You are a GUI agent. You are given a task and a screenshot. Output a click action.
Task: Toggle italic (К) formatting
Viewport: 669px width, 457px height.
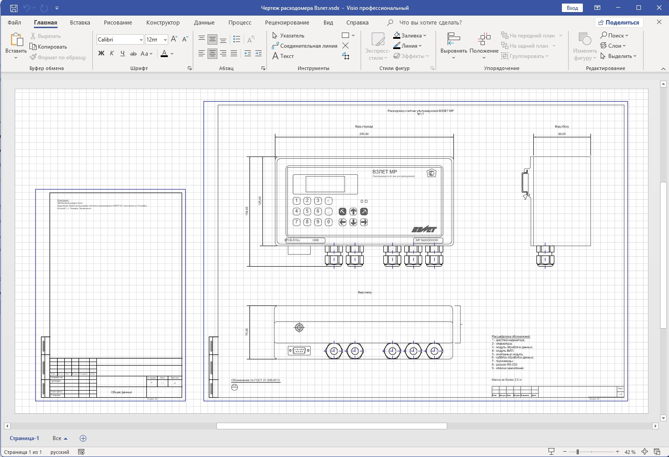pos(112,54)
